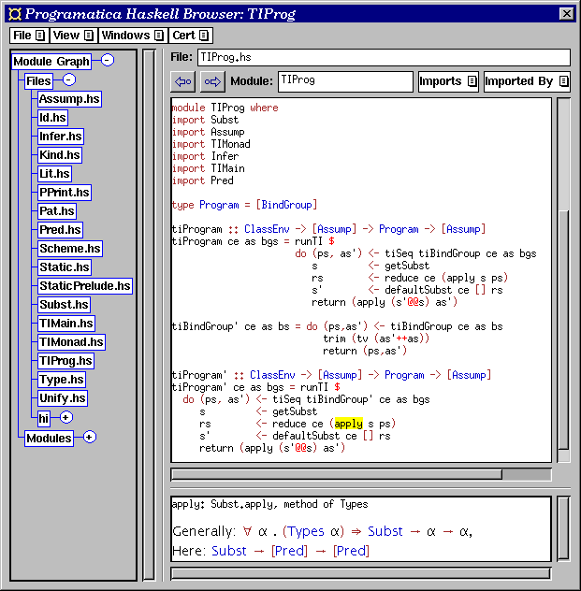
Task: Open the Windows menu
Action: (x=132, y=36)
